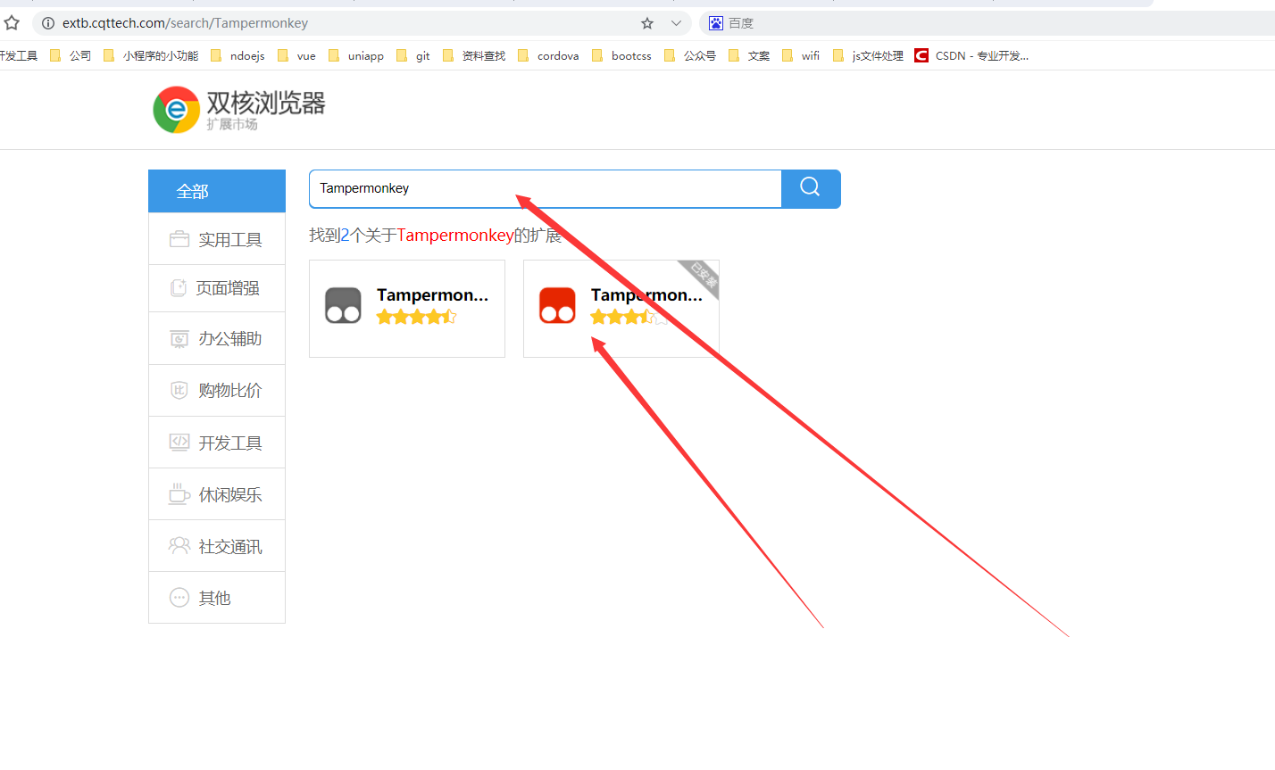Click the 找到2个关于Tampermonkey的扩展 result text
The width and height of the screenshot is (1275, 770).
pyautogui.click(x=436, y=236)
